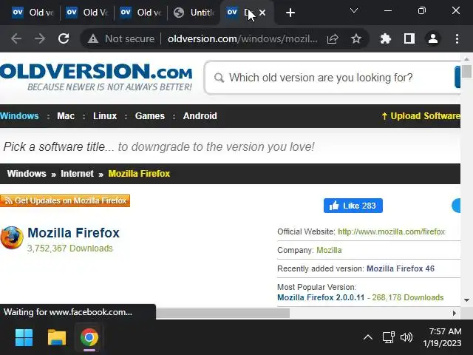The image size is (473, 355).
Task: Open the Chrome profile avatar
Action: [433, 38]
